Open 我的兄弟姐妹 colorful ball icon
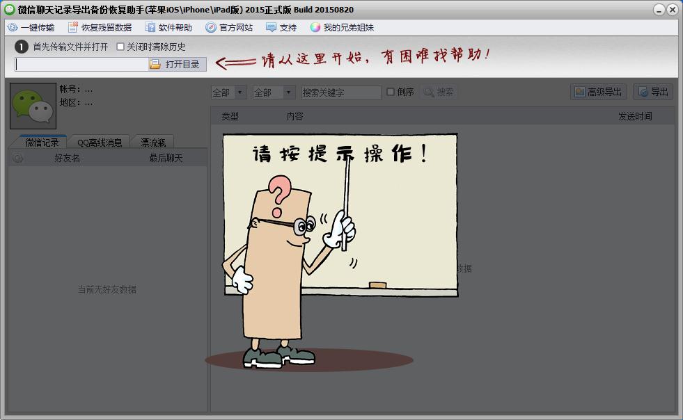 point(315,27)
